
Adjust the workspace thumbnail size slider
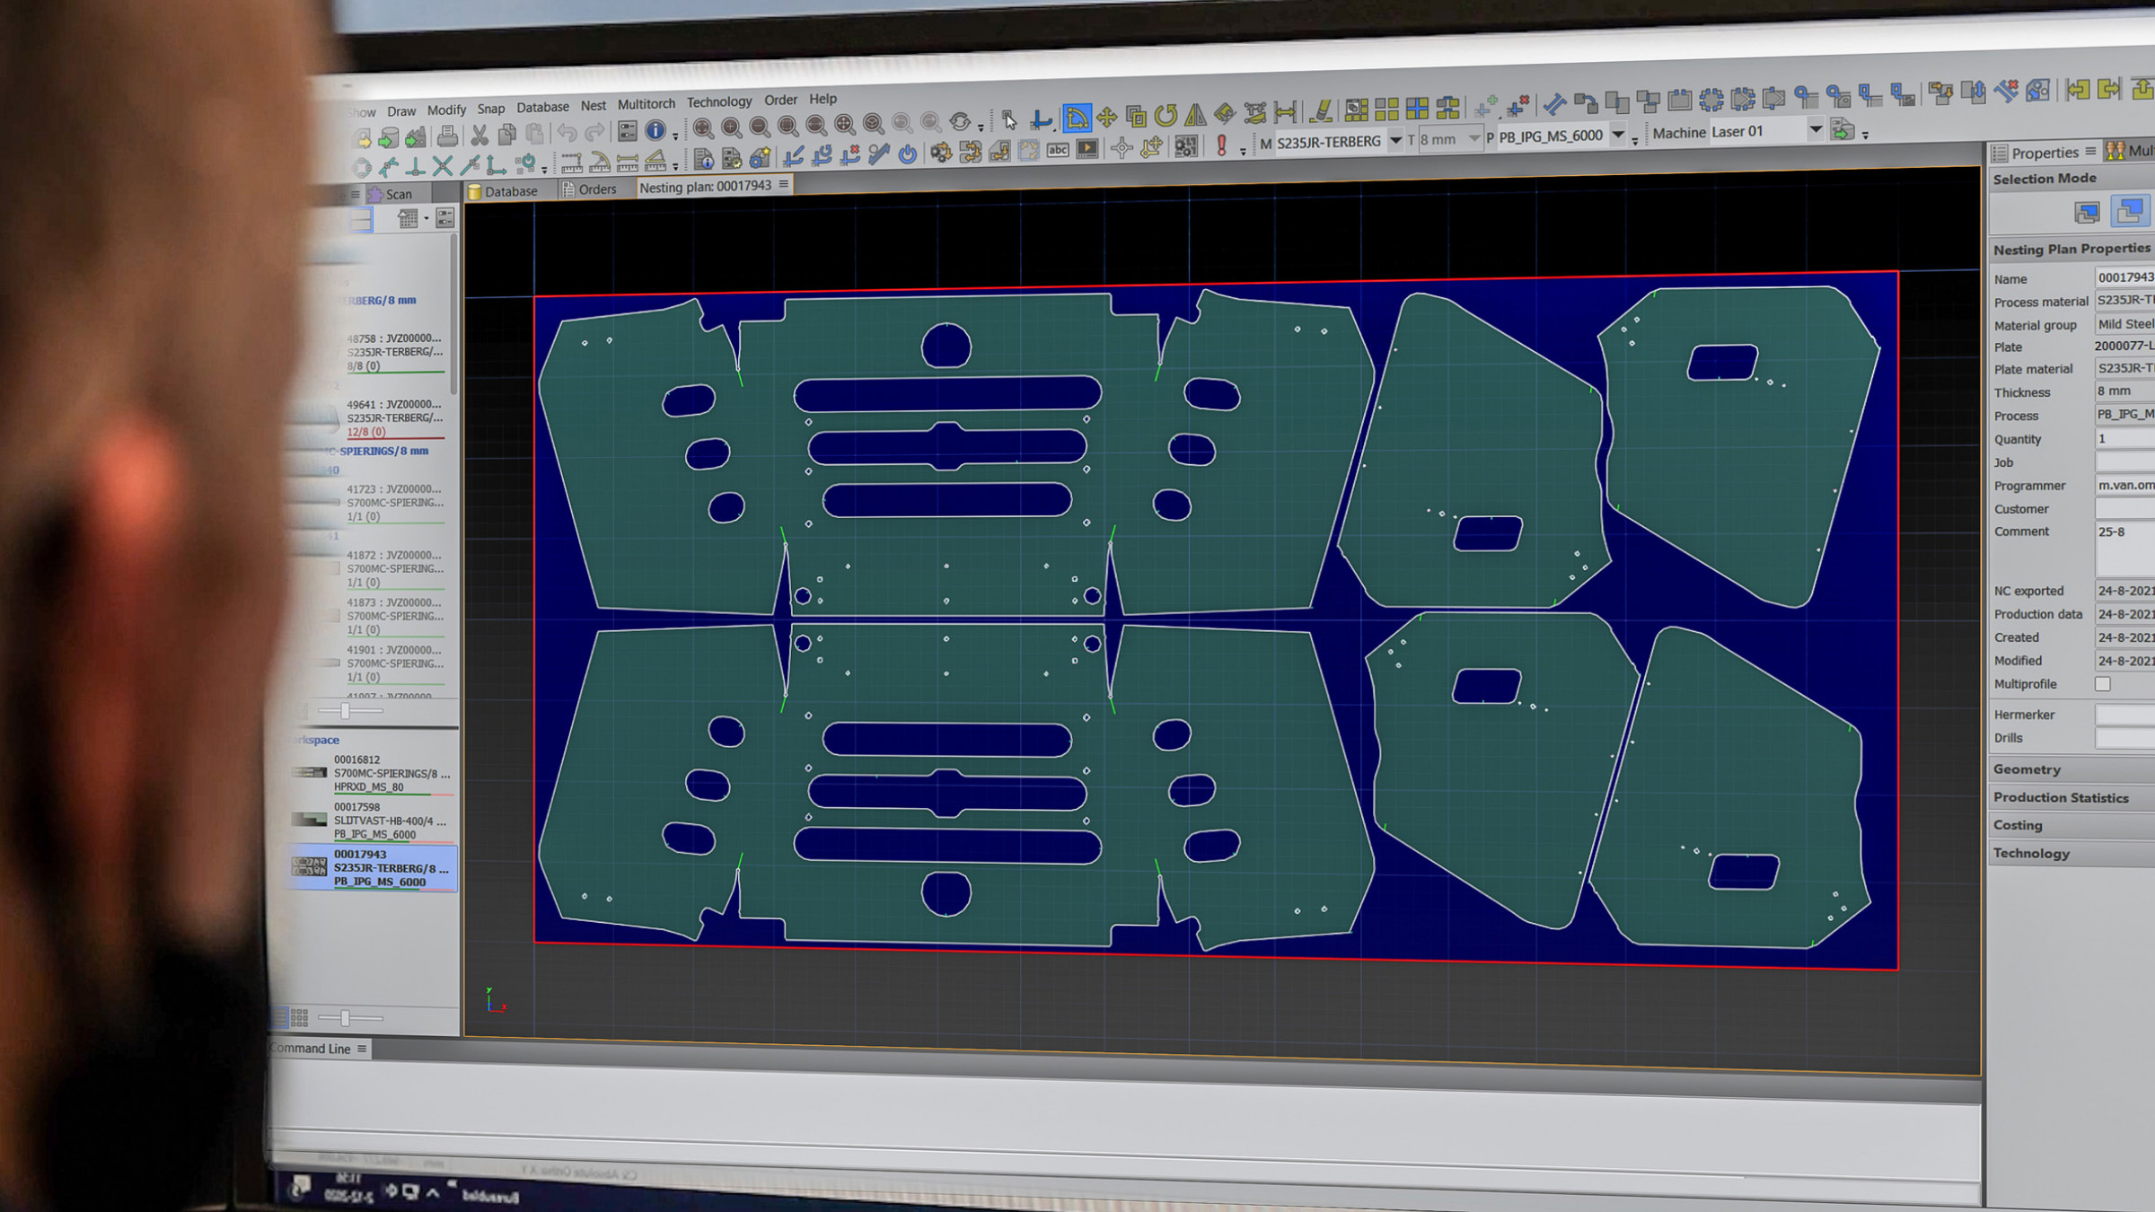[x=345, y=1018]
